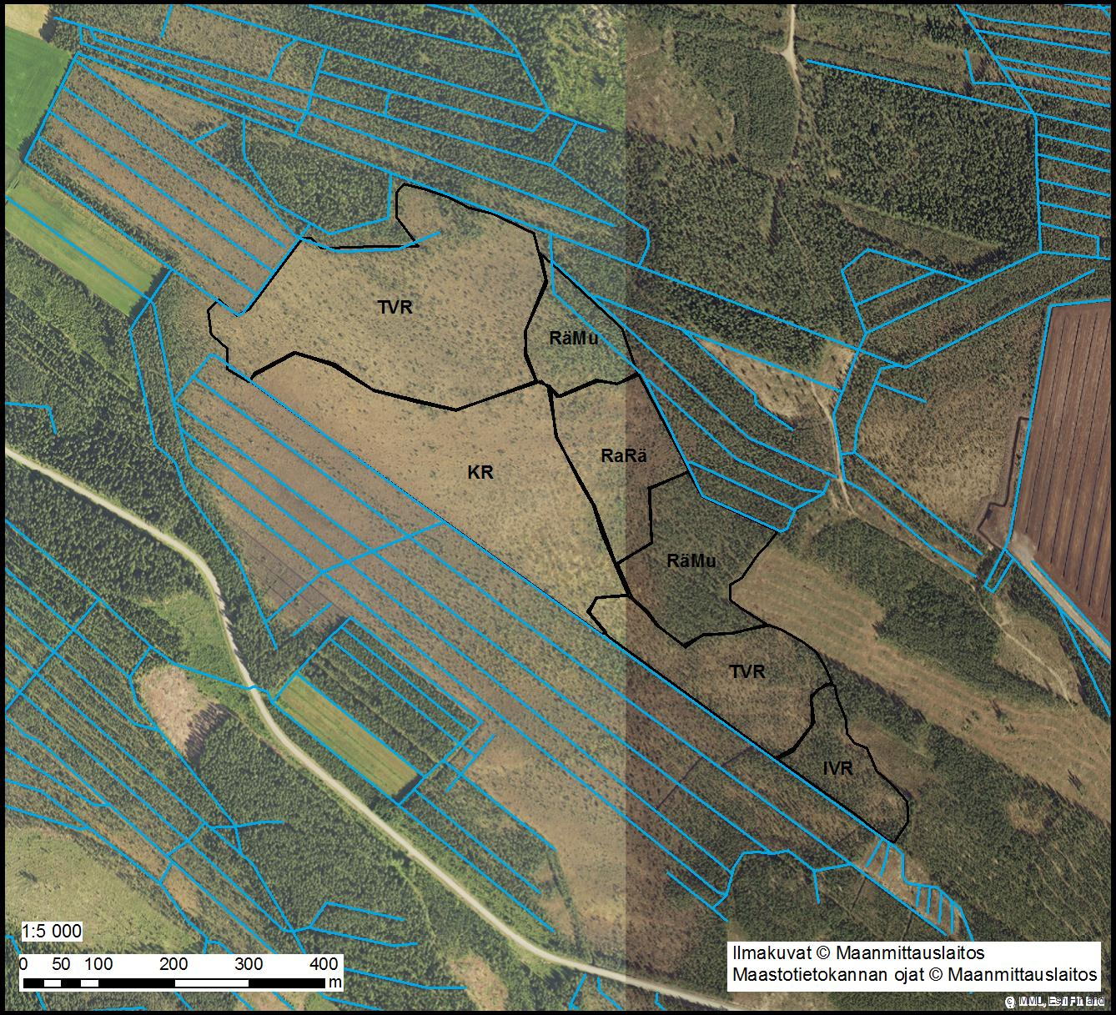
Task: Click the 400 mark on scale bar
Action: [x=324, y=964]
